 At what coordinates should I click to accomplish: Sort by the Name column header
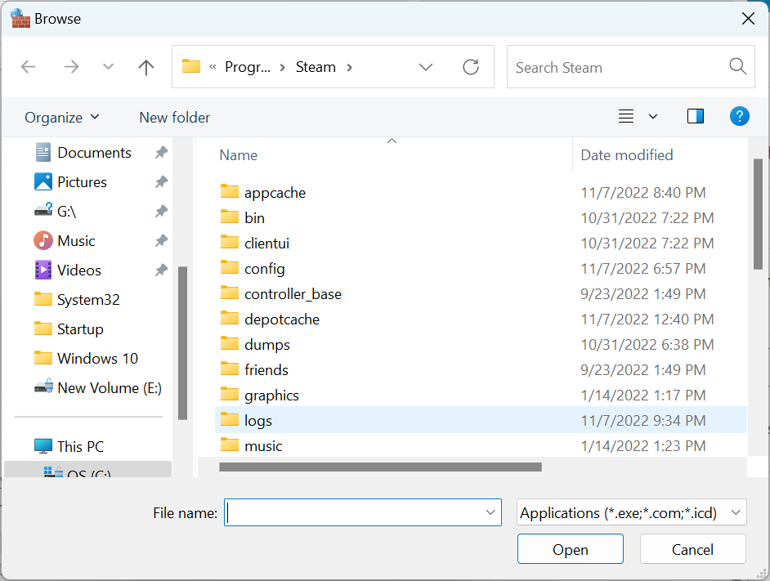(238, 155)
